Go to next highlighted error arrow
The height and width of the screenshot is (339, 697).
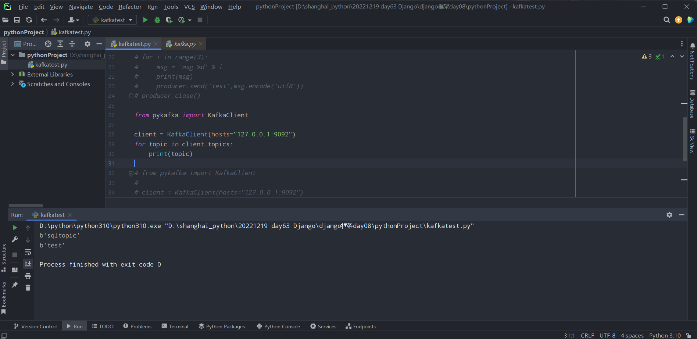[x=682, y=56]
